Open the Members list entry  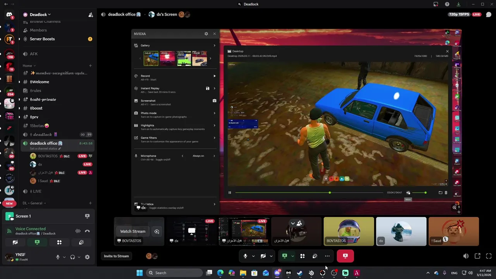[x=38, y=30]
